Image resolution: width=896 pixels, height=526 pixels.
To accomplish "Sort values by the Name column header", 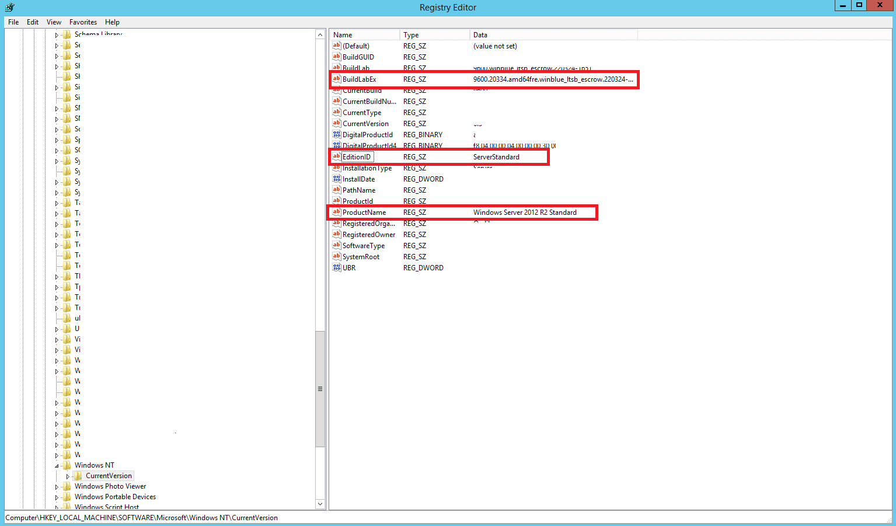I will 365,35.
